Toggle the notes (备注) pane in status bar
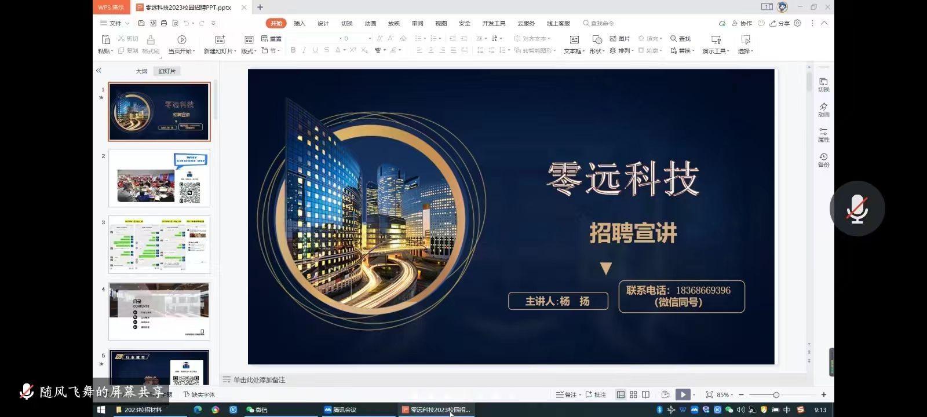927x417 pixels. (566, 394)
